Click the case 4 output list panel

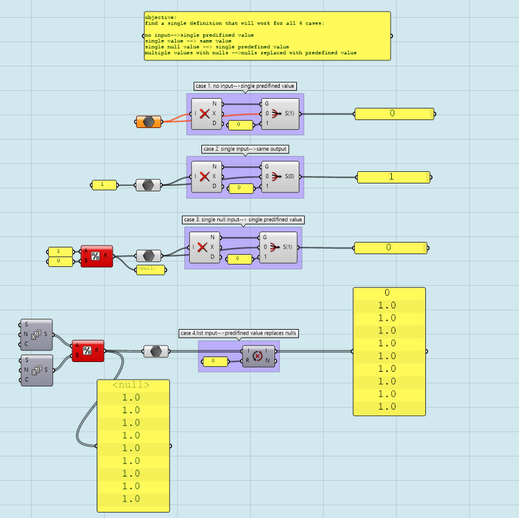[x=389, y=352]
